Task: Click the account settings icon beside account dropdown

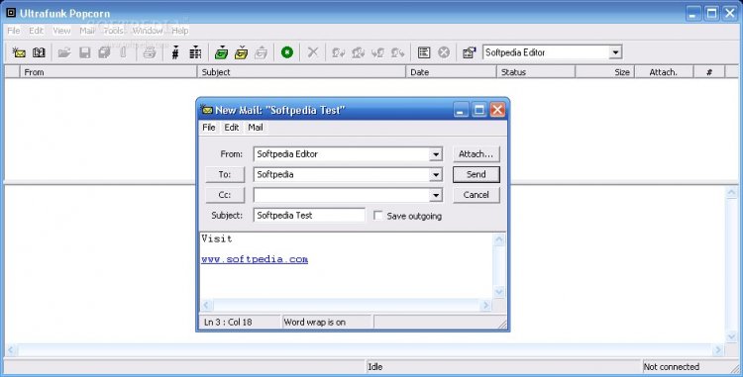Action: click(x=470, y=52)
